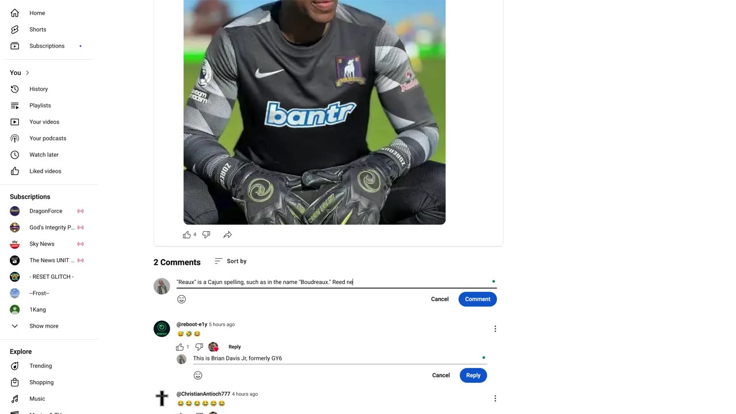Share the post using the arrow icon
This screenshot has width=736, height=414.
pyautogui.click(x=228, y=235)
